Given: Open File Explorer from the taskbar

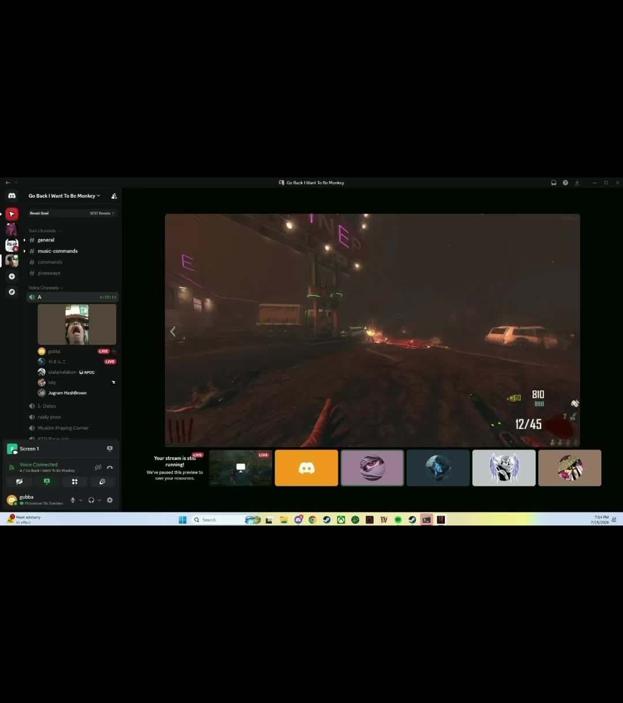Looking at the screenshot, I should pyautogui.click(x=283, y=520).
